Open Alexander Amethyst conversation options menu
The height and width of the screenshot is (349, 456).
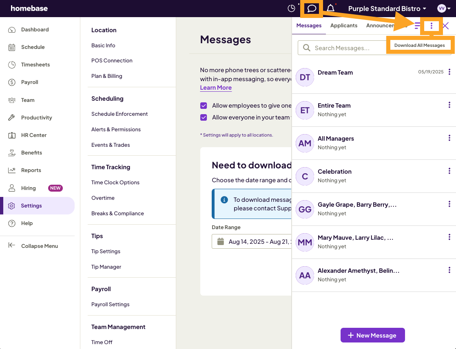click(x=449, y=270)
